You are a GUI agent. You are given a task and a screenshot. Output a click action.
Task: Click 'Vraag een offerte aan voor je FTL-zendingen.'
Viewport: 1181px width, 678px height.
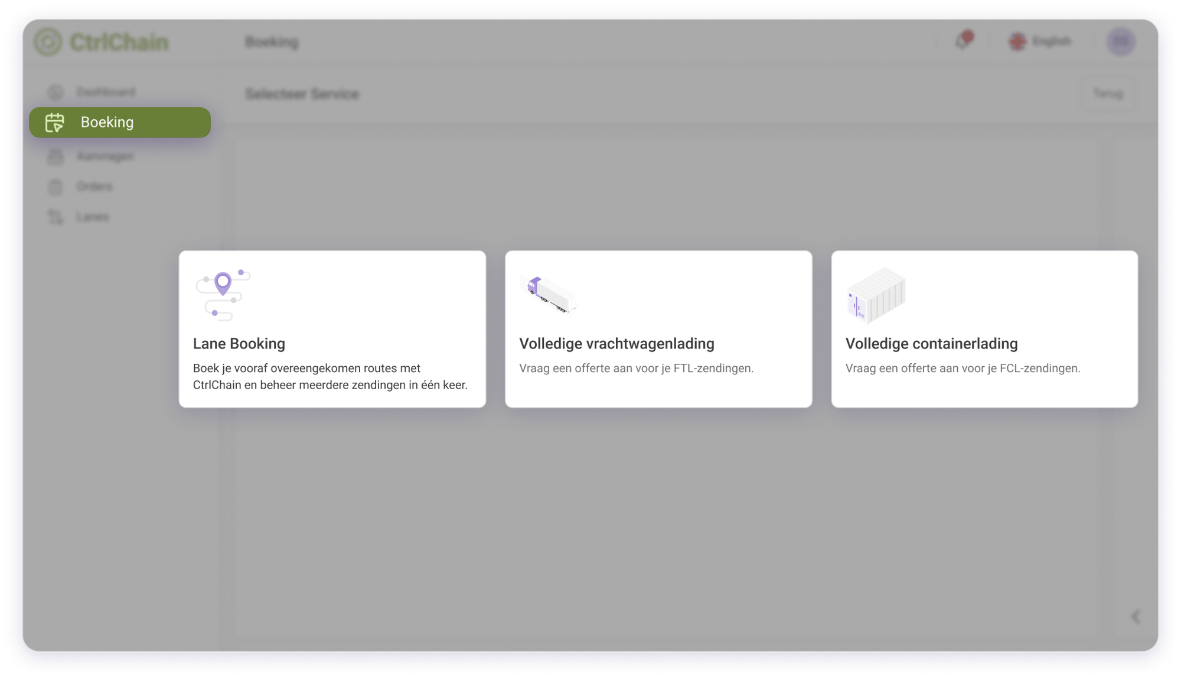(636, 368)
